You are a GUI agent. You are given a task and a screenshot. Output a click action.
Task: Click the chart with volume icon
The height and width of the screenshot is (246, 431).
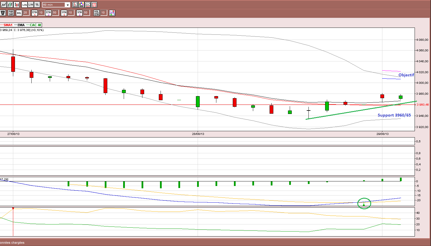(x=88, y=5)
